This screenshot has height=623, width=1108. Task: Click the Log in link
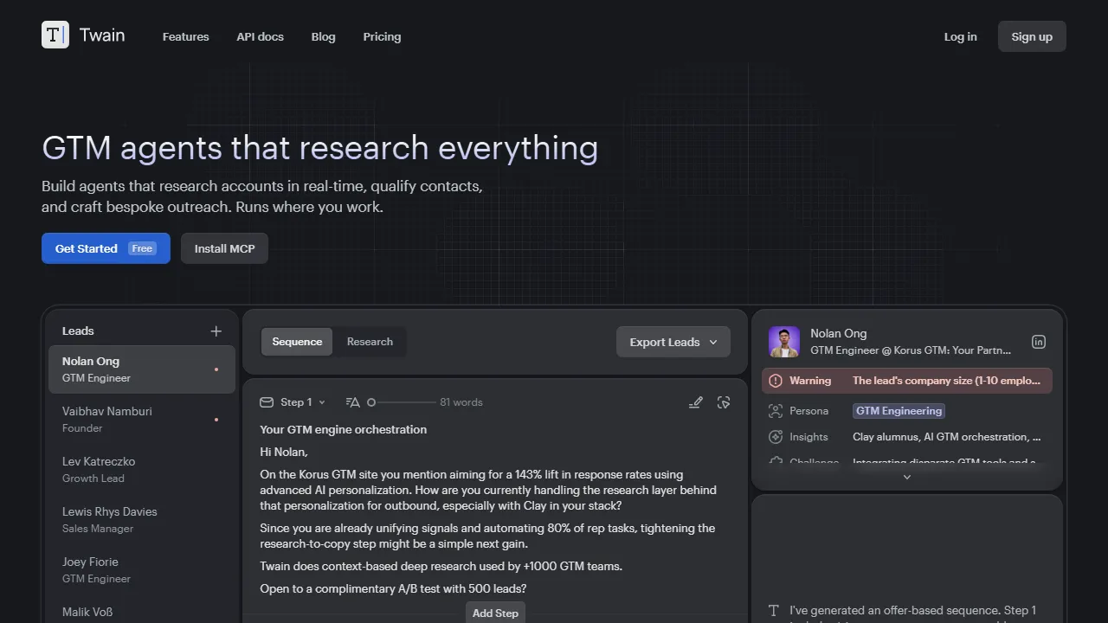point(960,36)
